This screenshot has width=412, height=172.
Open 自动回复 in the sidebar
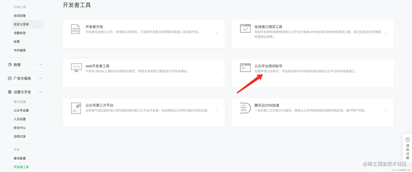pos(20,16)
